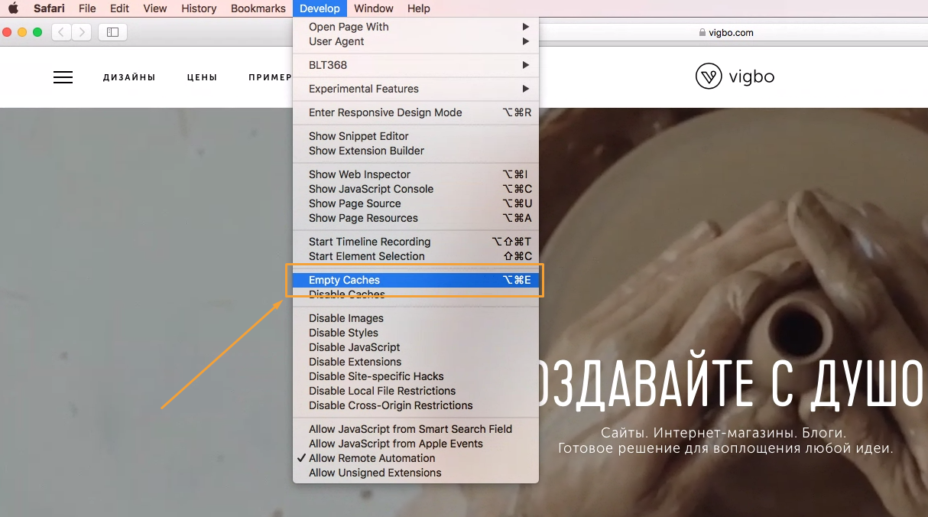The image size is (928, 517).
Task: Open the Bookmarks menu
Action: (x=258, y=8)
